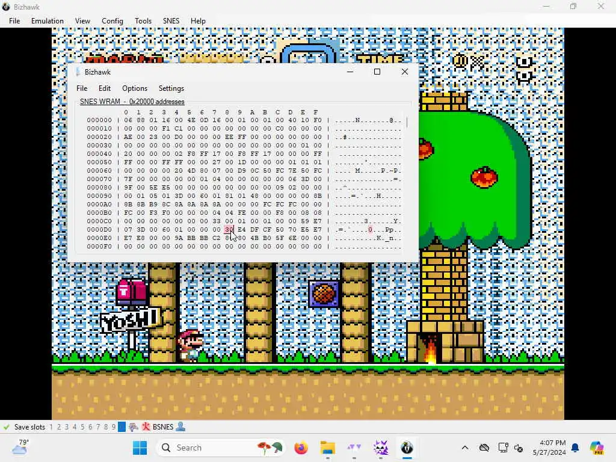The height and width of the screenshot is (462, 616).
Task: Click the address row label 000050
Action: pos(99,162)
